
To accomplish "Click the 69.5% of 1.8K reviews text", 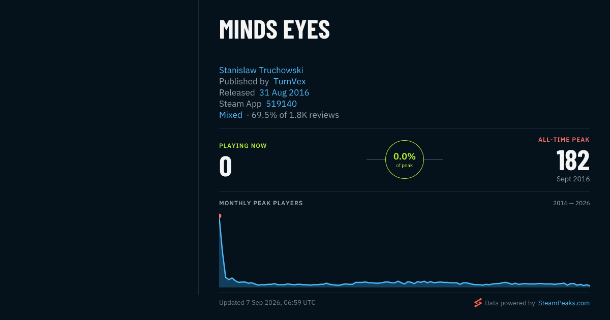I will click(295, 115).
